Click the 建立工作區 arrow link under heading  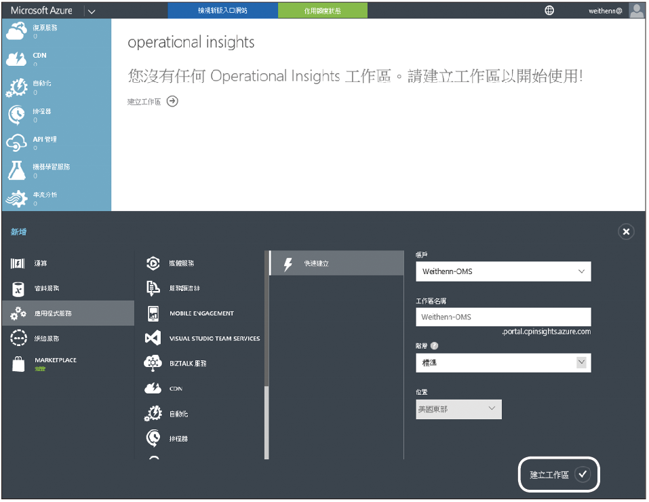point(153,102)
